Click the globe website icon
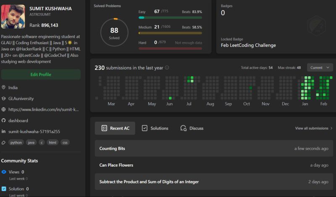336x197 pixels. tap(3, 109)
